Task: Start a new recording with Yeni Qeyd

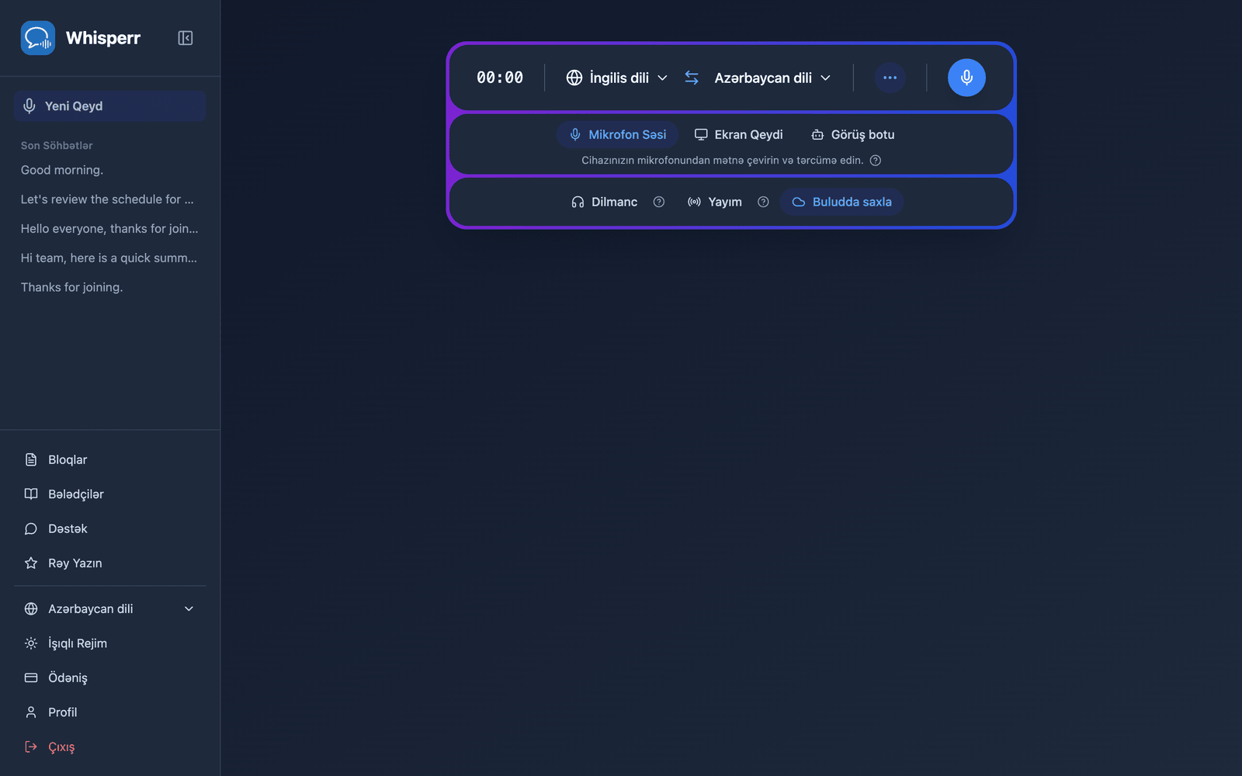Action: 109,106
